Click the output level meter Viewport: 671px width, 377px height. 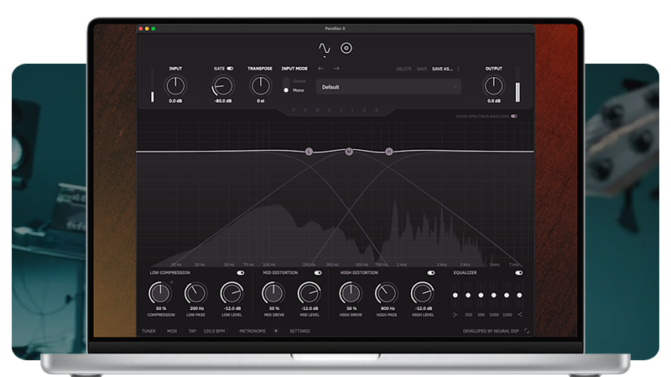coord(518,85)
